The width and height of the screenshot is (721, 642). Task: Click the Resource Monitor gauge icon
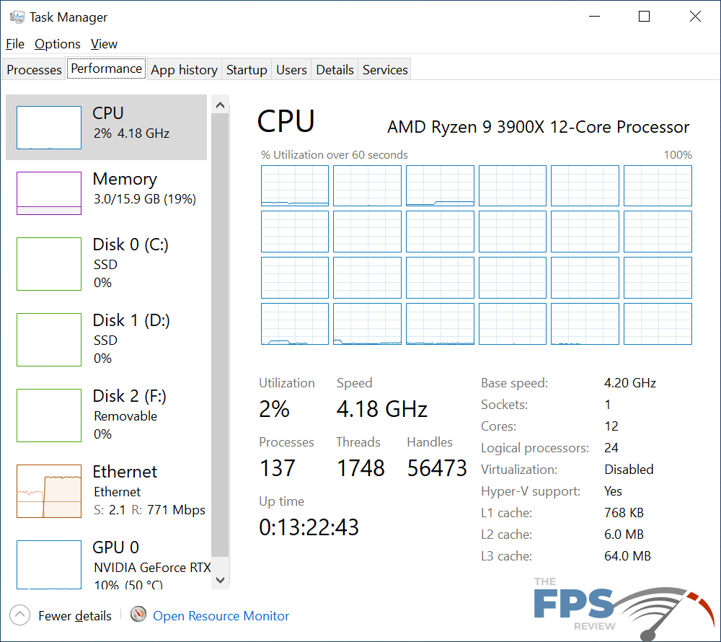click(138, 615)
